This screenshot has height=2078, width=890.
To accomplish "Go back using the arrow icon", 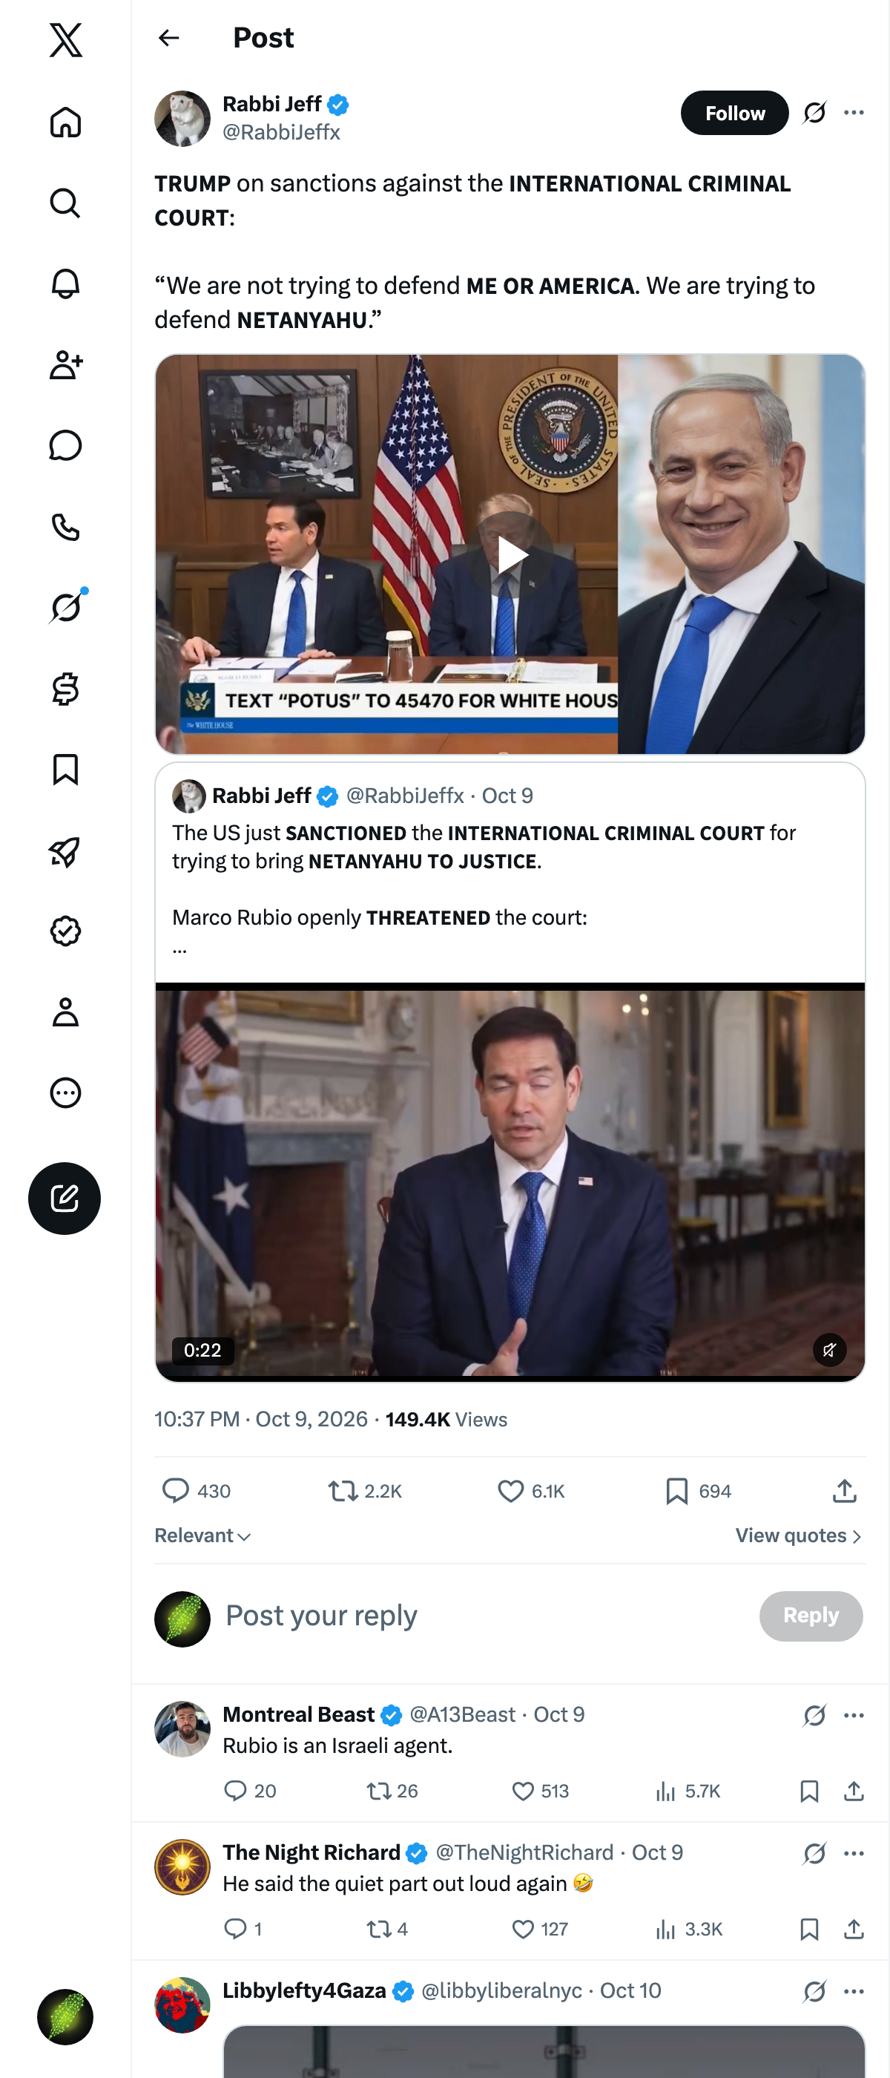I will pos(168,38).
